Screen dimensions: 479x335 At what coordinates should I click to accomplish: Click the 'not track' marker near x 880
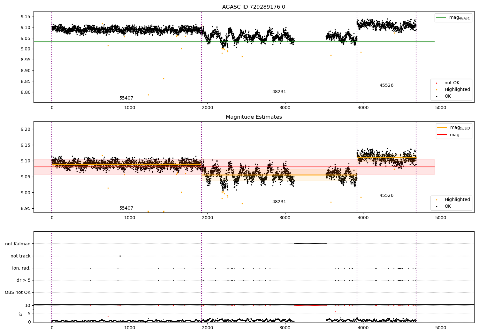[x=120, y=256]
